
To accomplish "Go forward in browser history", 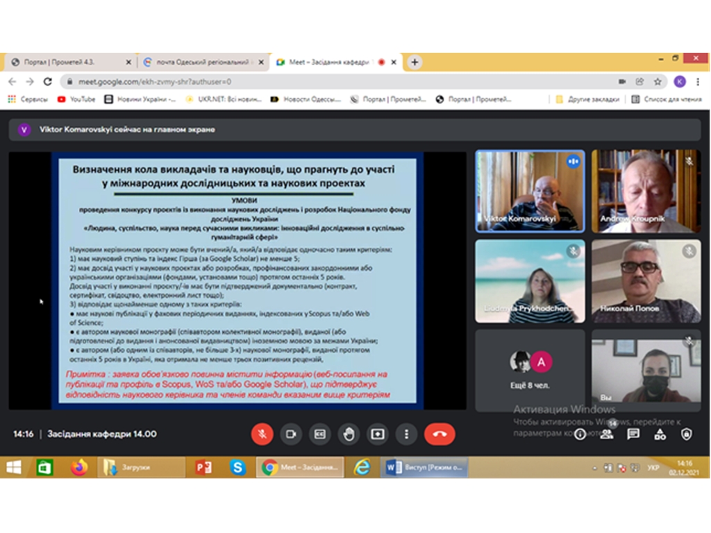I will point(30,82).
